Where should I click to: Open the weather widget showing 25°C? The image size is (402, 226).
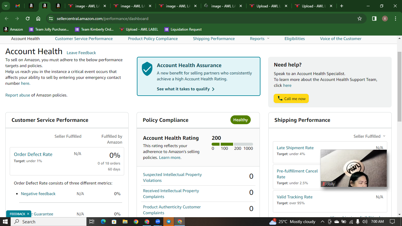coord(293,222)
